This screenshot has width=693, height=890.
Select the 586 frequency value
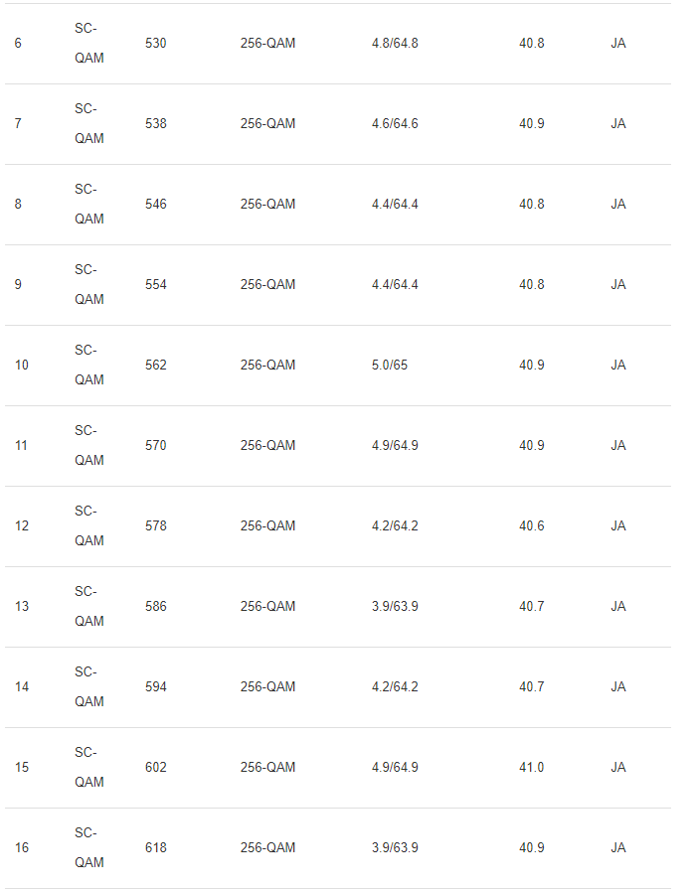[156, 607]
